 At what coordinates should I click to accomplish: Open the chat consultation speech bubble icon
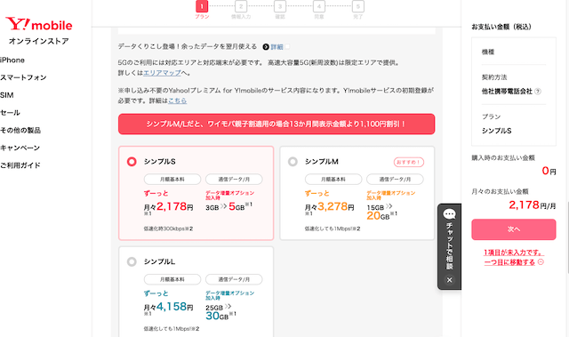449,214
